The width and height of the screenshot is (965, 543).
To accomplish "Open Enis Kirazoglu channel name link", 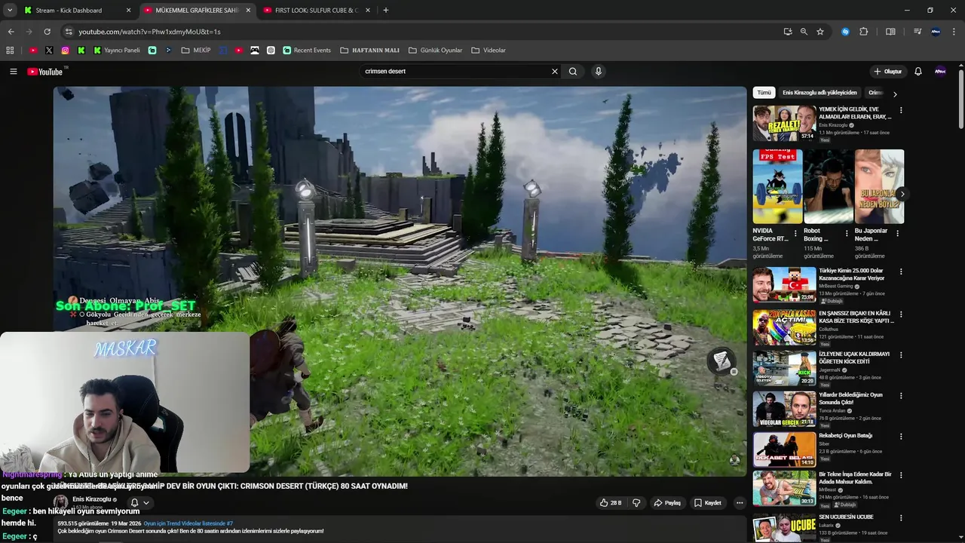I will [x=92, y=499].
